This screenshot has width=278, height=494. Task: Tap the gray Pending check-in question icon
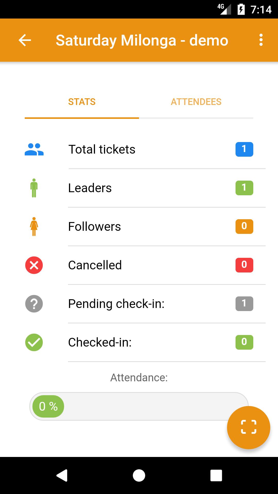coord(34,304)
